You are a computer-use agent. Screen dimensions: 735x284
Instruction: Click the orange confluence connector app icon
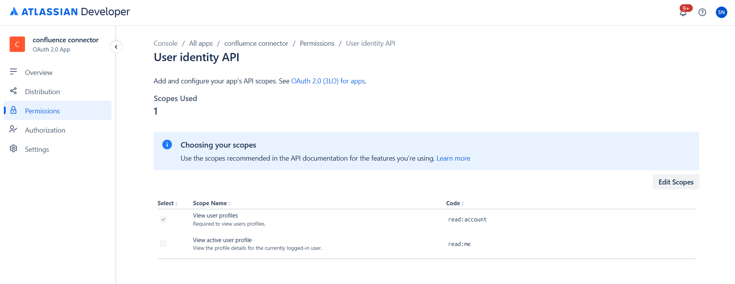click(x=17, y=44)
